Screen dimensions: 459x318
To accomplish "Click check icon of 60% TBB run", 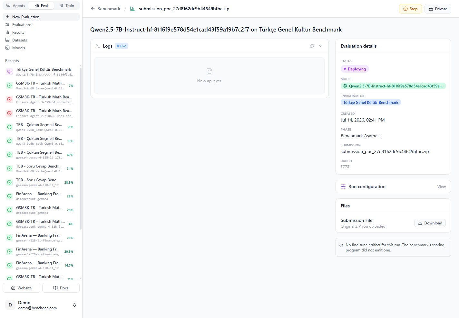I will pyautogui.click(x=9, y=155).
